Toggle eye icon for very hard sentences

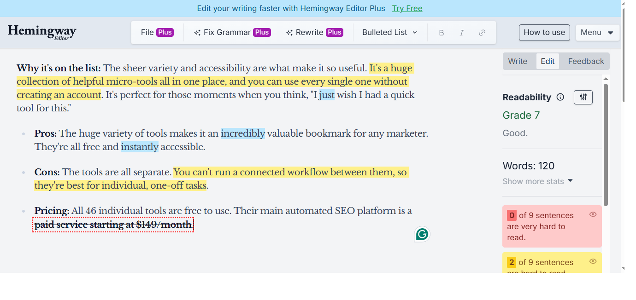[593, 214]
